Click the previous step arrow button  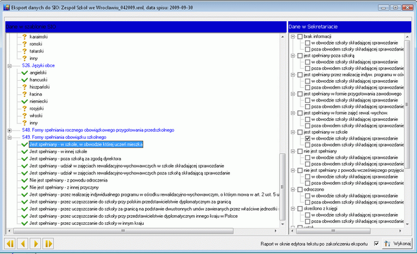click(x=23, y=244)
